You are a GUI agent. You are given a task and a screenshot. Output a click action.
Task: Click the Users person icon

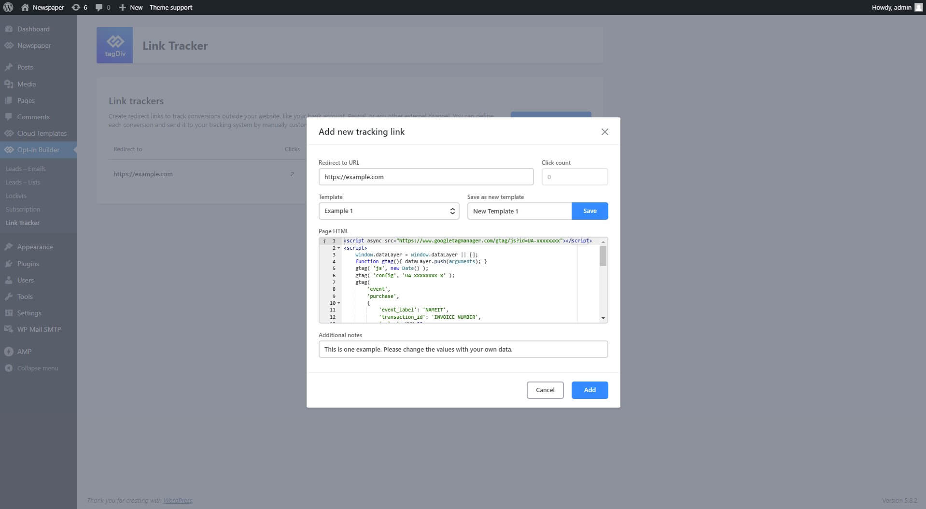pos(9,280)
